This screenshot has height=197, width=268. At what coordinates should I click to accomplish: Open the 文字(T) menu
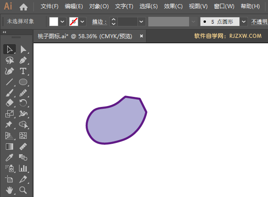point(124,6)
